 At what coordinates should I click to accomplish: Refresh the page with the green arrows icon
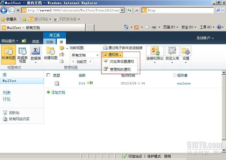pyautogui.click(x=129, y=10)
